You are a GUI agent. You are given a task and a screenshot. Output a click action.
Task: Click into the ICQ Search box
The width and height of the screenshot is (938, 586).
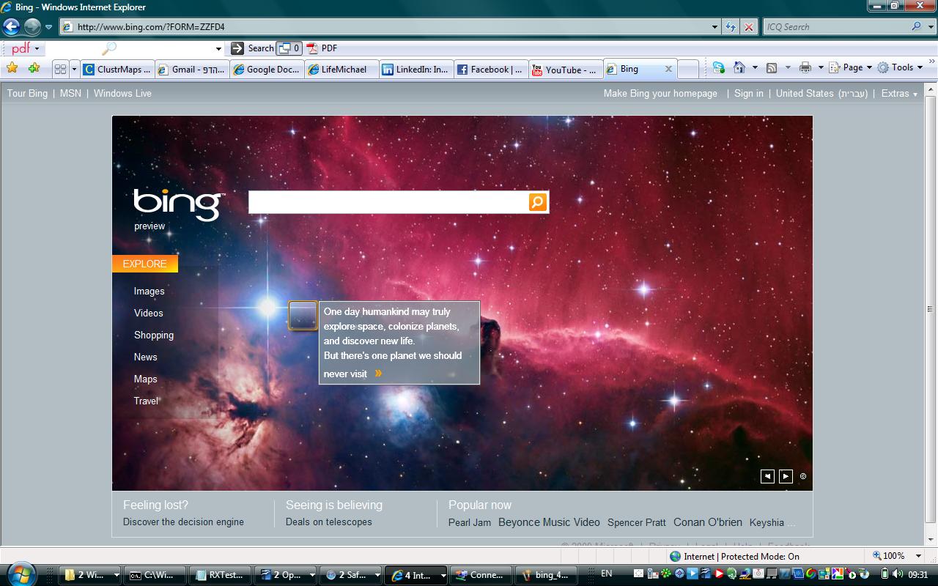[x=834, y=27]
